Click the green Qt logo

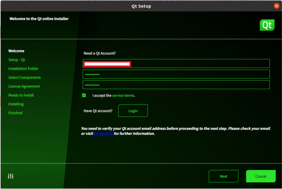point(267,25)
